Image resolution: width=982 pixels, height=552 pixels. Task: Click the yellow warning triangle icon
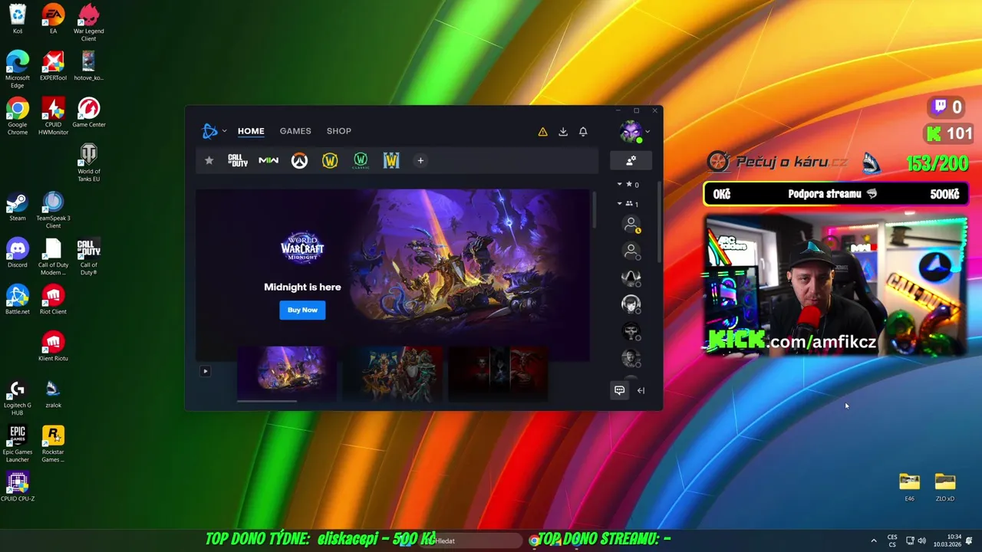[x=542, y=132]
